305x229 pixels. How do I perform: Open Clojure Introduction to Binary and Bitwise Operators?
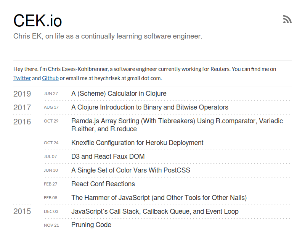point(150,107)
